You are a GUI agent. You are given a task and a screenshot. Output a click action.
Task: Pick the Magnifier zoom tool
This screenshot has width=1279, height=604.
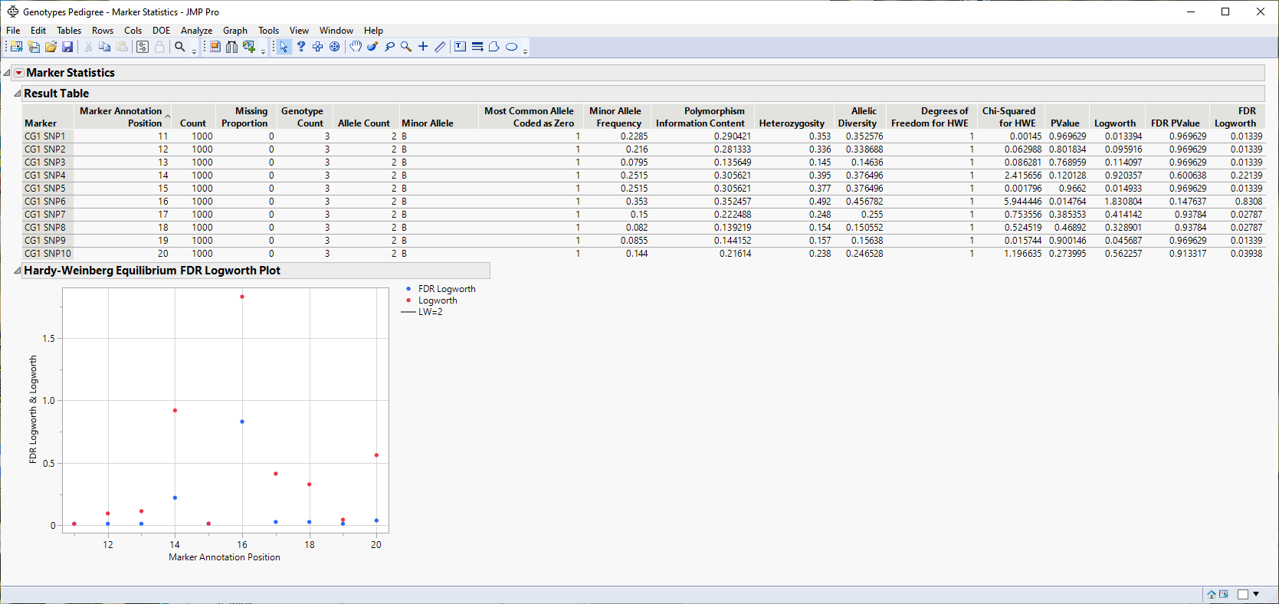pos(406,47)
